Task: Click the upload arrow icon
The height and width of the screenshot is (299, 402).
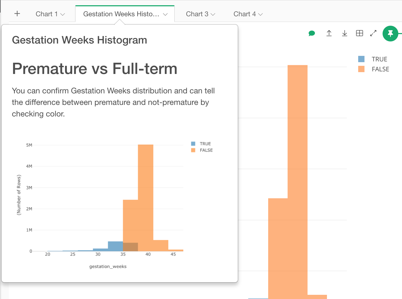Action: coord(329,33)
